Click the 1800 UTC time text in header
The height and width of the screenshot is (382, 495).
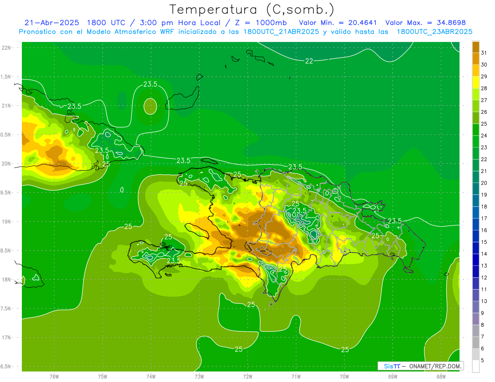(106, 23)
